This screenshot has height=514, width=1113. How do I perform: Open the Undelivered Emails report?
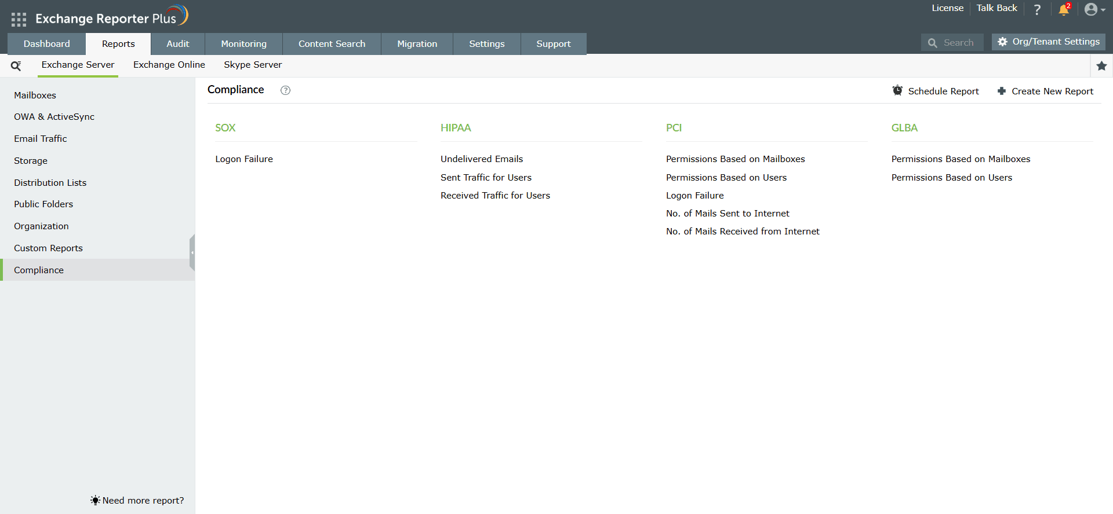click(x=482, y=159)
